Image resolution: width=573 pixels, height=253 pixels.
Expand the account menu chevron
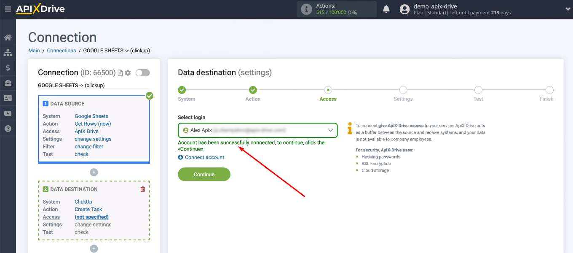[x=568, y=9]
